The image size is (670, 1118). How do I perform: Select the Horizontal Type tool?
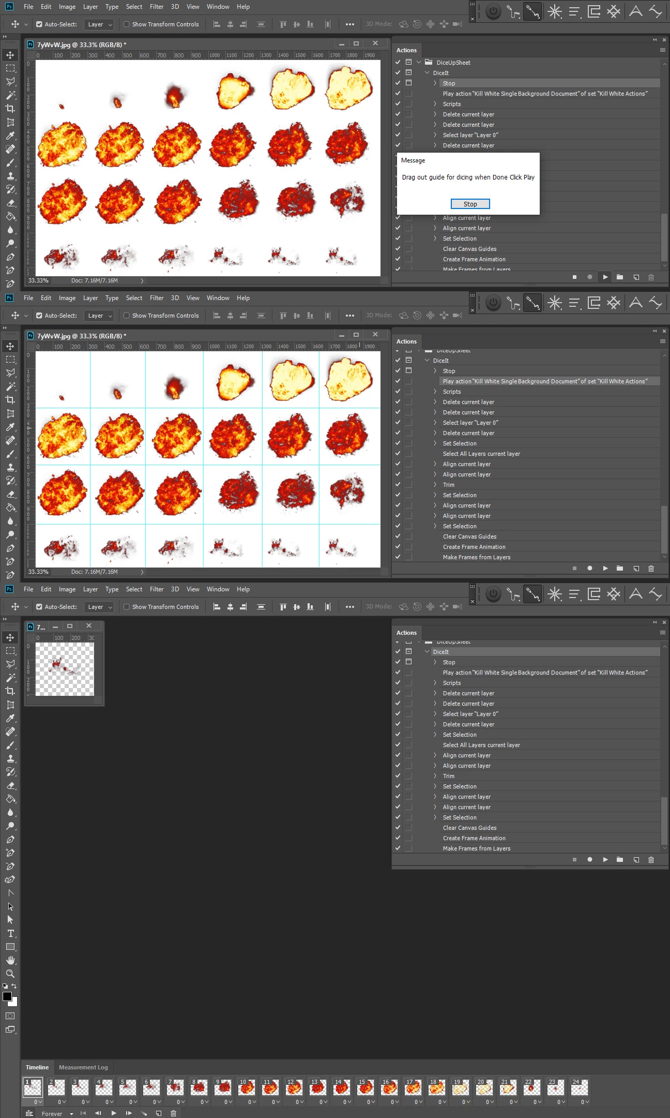(x=10, y=933)
